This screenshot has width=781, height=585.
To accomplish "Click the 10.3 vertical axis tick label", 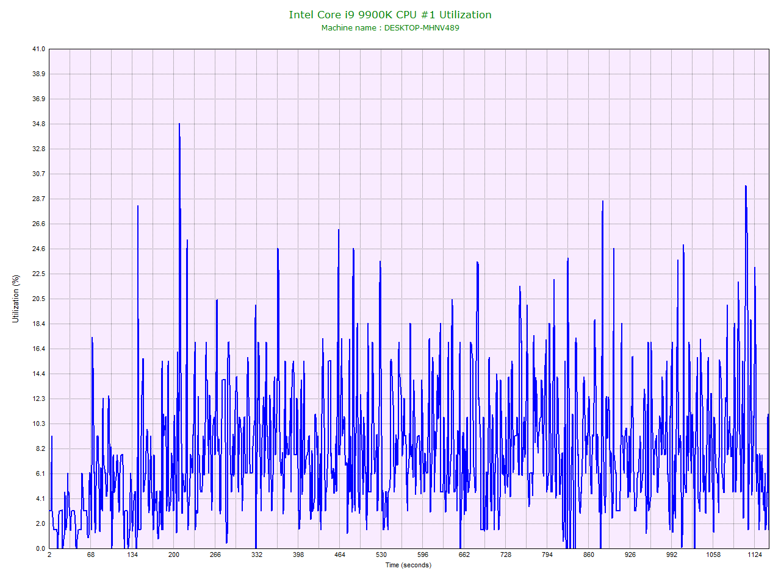I will click(x=39, y=424).
